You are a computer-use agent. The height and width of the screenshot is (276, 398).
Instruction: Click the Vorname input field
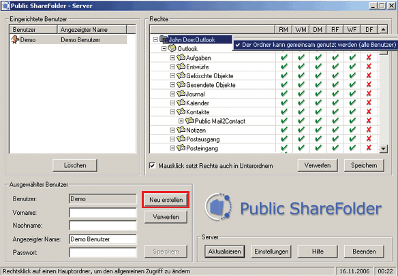tap(102, 213)
